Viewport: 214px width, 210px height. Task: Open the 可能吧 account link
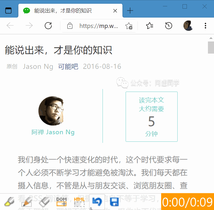(x=68, y=67)
